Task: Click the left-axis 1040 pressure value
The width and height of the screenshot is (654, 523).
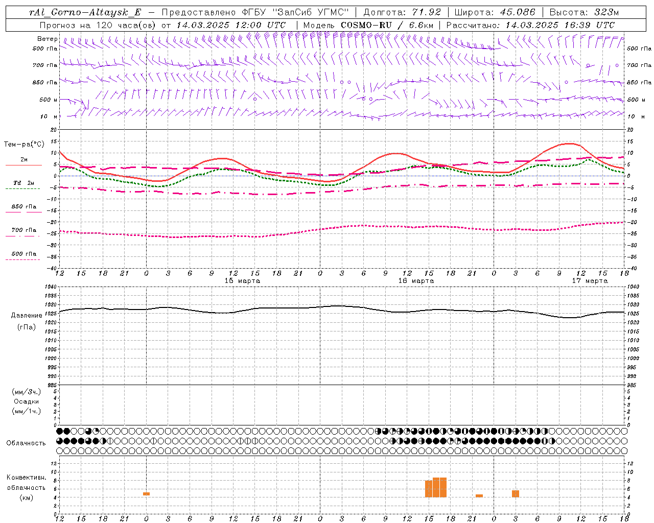Action: pyautogui.click(x=51, y=287)
